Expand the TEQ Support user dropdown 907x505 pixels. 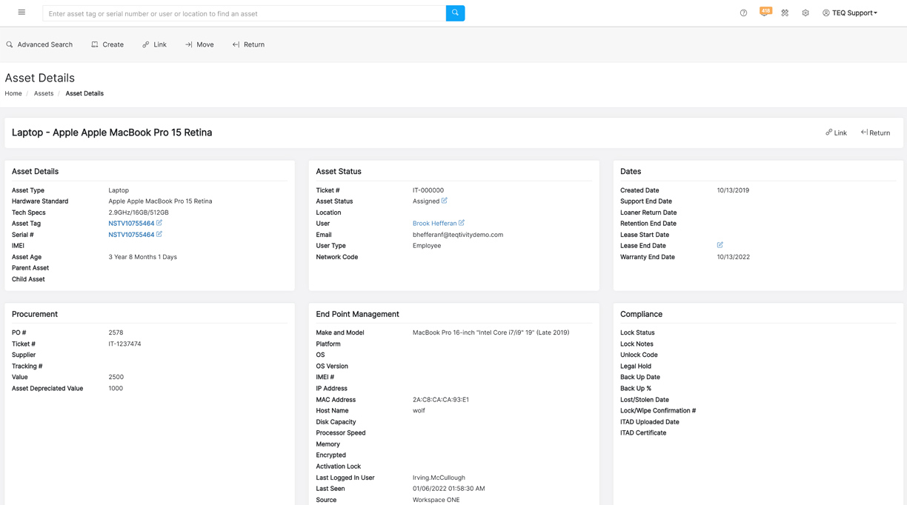tap(850, 13)
